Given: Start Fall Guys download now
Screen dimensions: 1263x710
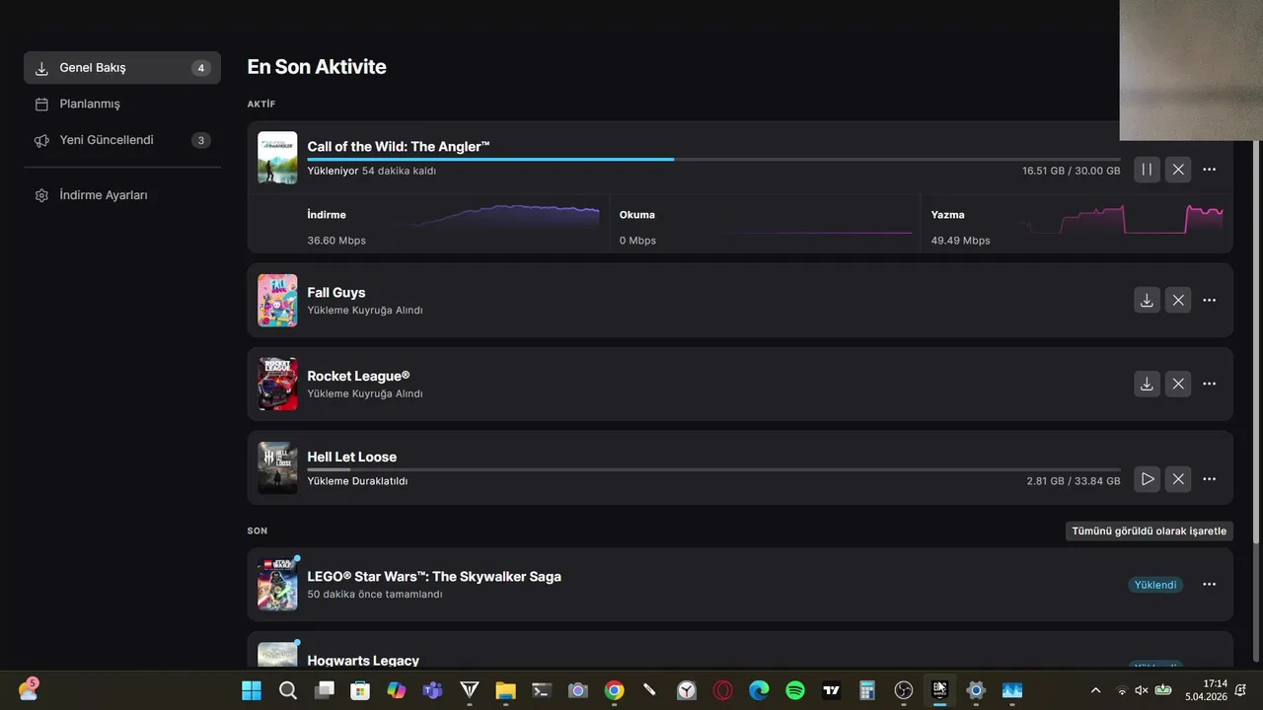Looking at the screenshot, I should (x=1147, y=300).
